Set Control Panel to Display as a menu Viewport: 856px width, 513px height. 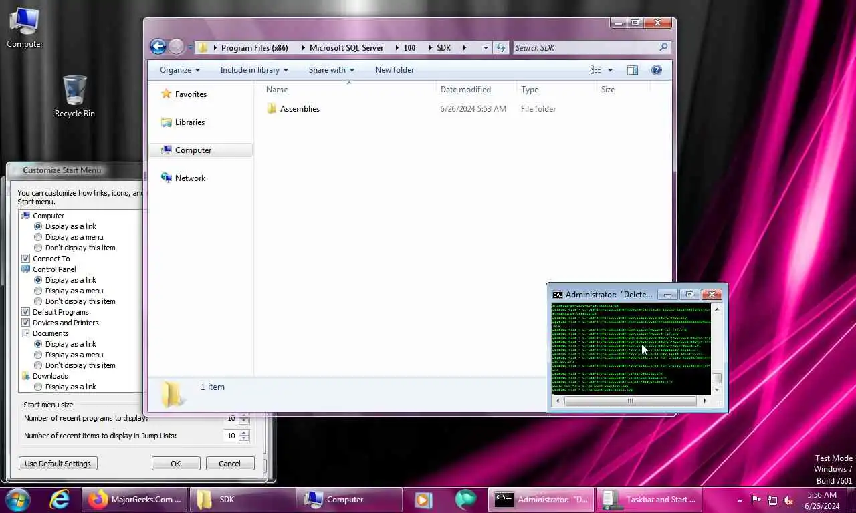(38, 291)
